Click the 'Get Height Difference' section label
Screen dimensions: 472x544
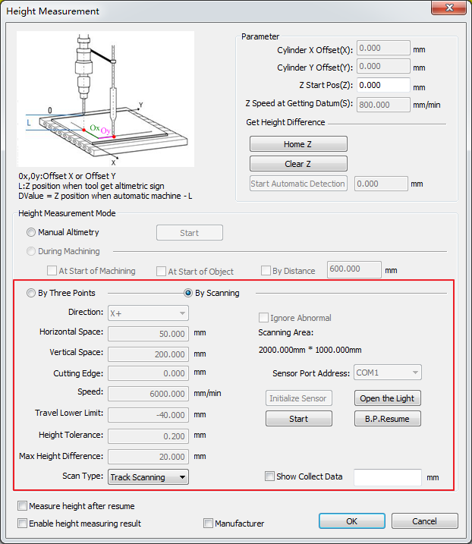[x=285, y=122]
